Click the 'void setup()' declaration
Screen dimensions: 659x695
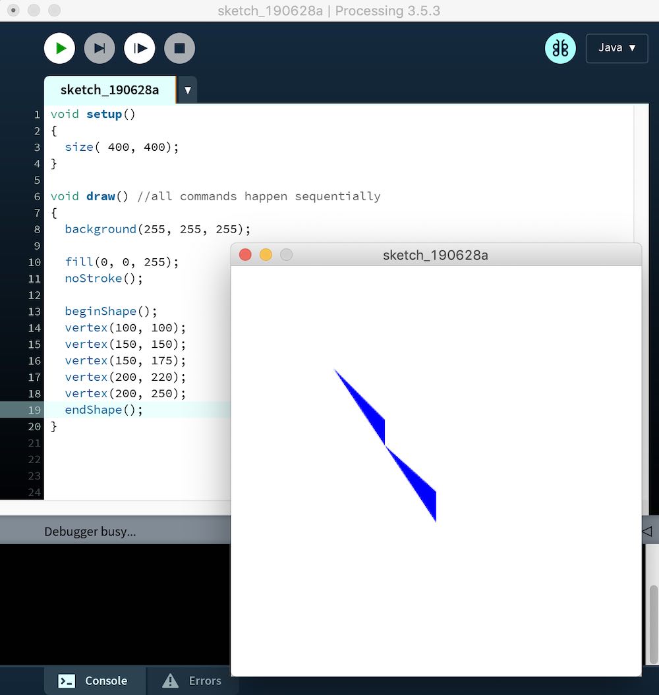(93, 115)
